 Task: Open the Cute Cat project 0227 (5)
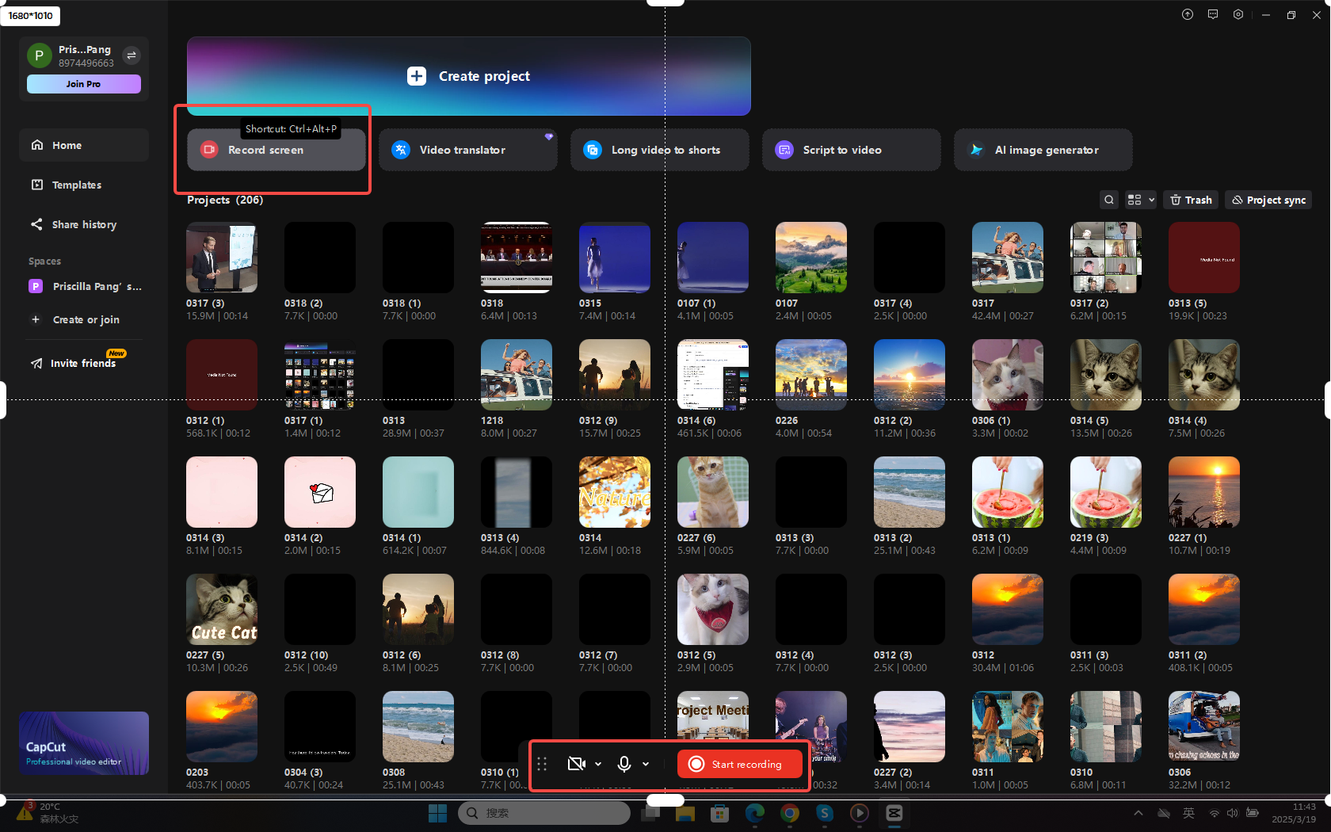(x=222, y=609)
